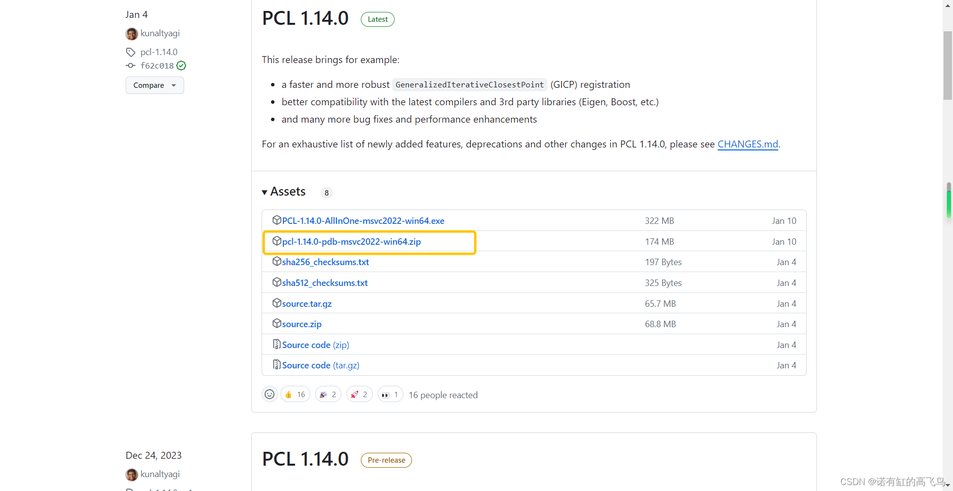Image resolution: width=953 pixels, height=491 pixels.
Task: Click zip file icon beside Source code (tar.gz)
Action: tap(277, 364)
